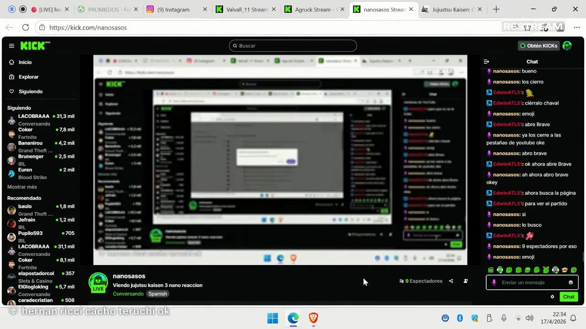
Task: Open elapostadorcol Slots & Casino channel
Action: (x=41, y=277)
